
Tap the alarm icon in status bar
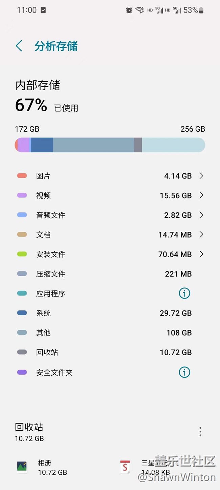(129, 10)
